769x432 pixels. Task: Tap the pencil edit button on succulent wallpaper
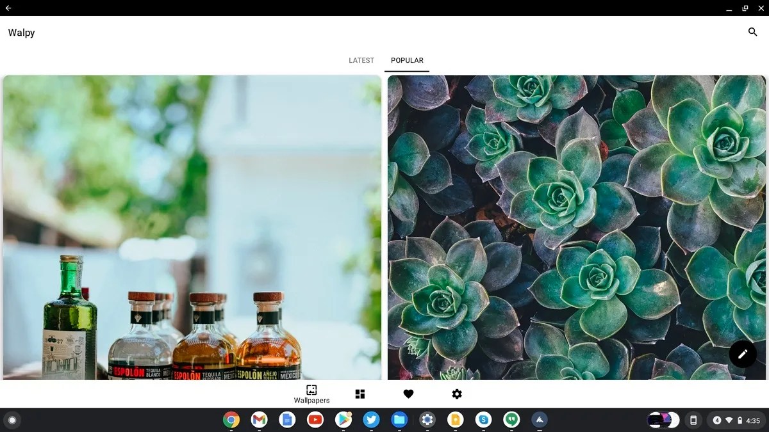point(743,353)
